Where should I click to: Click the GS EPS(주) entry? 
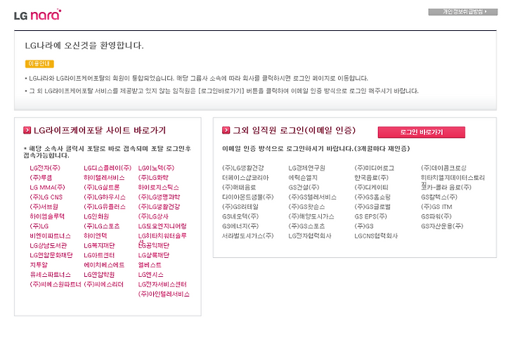coord(370,216)
